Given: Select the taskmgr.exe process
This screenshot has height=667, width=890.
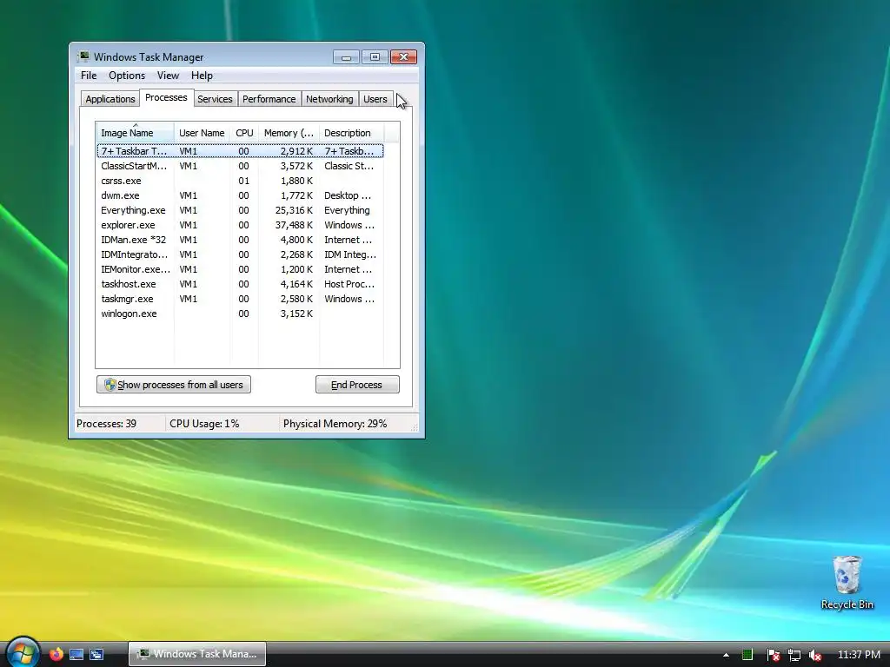Looking at the screenshot, I should (x=240, y=299).
